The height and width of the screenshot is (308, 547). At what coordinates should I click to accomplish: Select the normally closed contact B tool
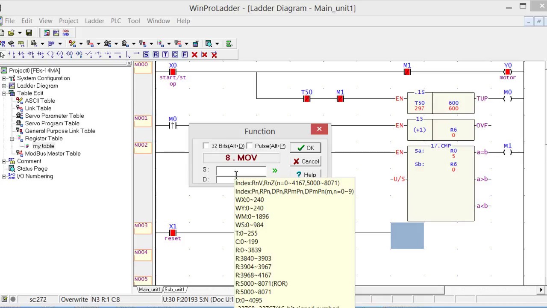pyautogui.click(x=21, y=54)
